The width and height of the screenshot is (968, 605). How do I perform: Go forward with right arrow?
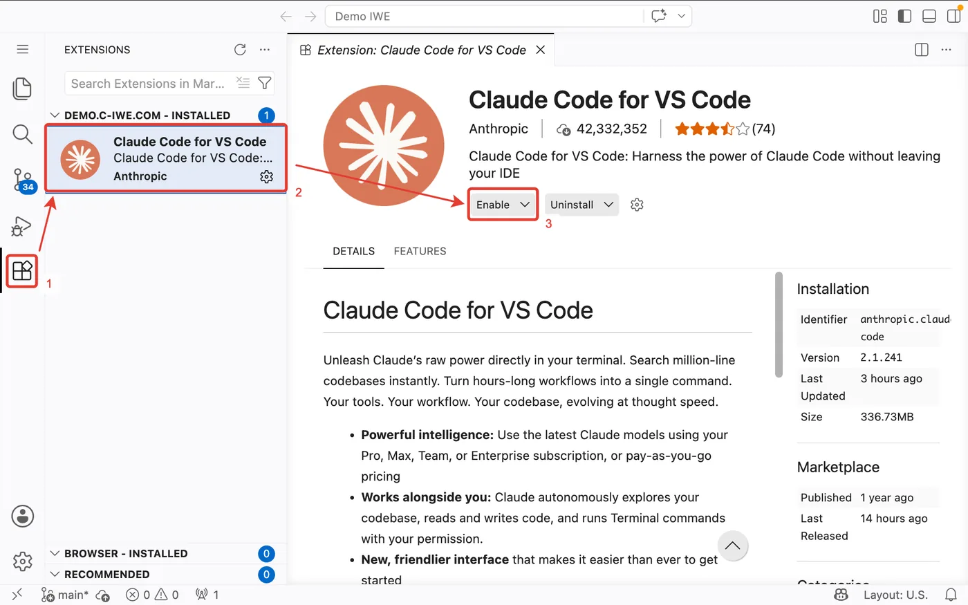coord(310,17)
